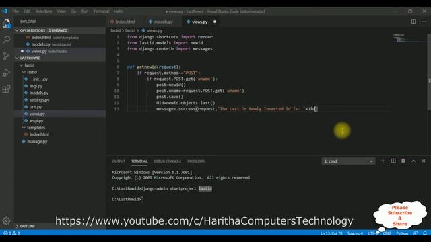Change line endings via CRLF
This screenshot has height=242, width=431.
pos(387,233)
